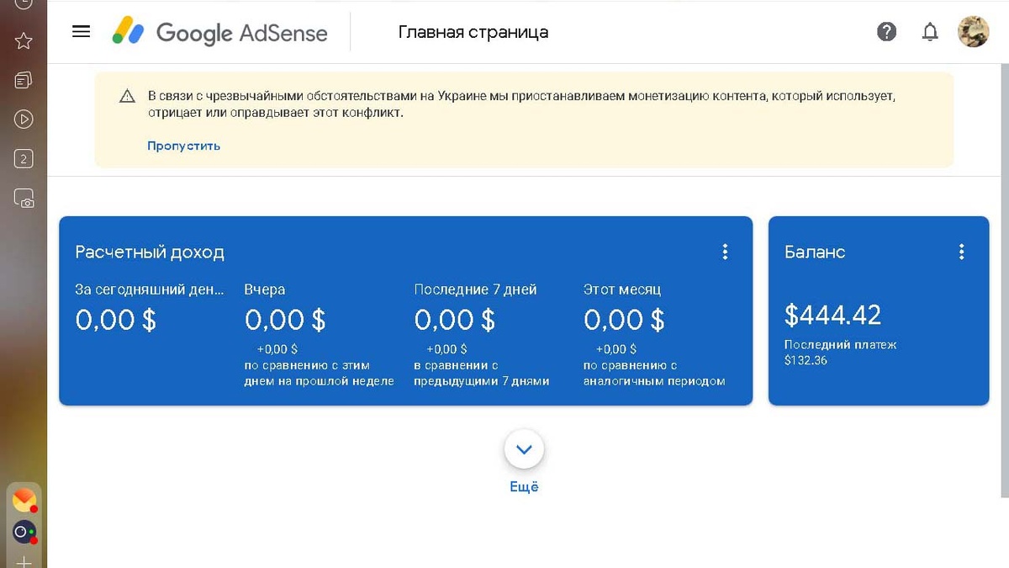Open the Расчетный доход card options menu

(725, 251)
